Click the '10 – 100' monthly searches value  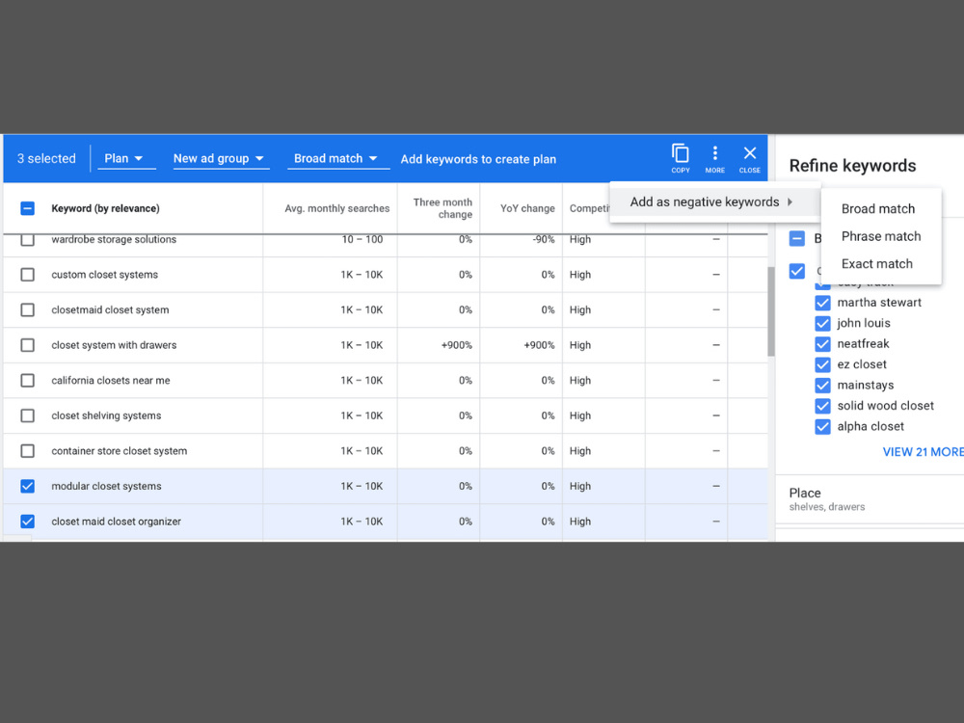(x=362, y=239)
